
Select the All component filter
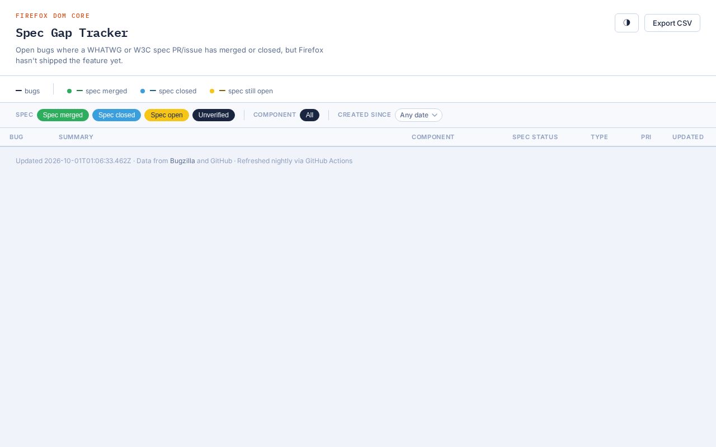[309, 115]
